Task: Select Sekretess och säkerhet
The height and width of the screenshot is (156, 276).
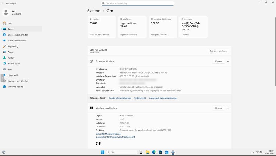Action: (18, 81)
